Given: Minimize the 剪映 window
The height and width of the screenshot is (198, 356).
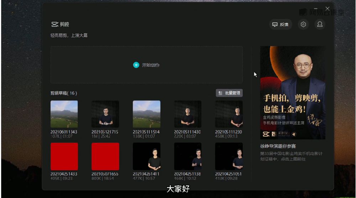Looking at the screenshot, I should click(x=315, y=9).
